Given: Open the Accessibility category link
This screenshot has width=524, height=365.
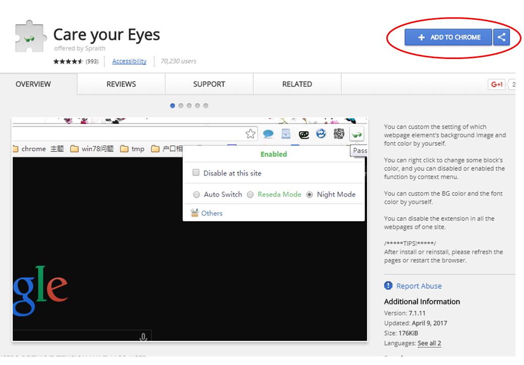Looking at the screenshot, I should pos(129,61).
